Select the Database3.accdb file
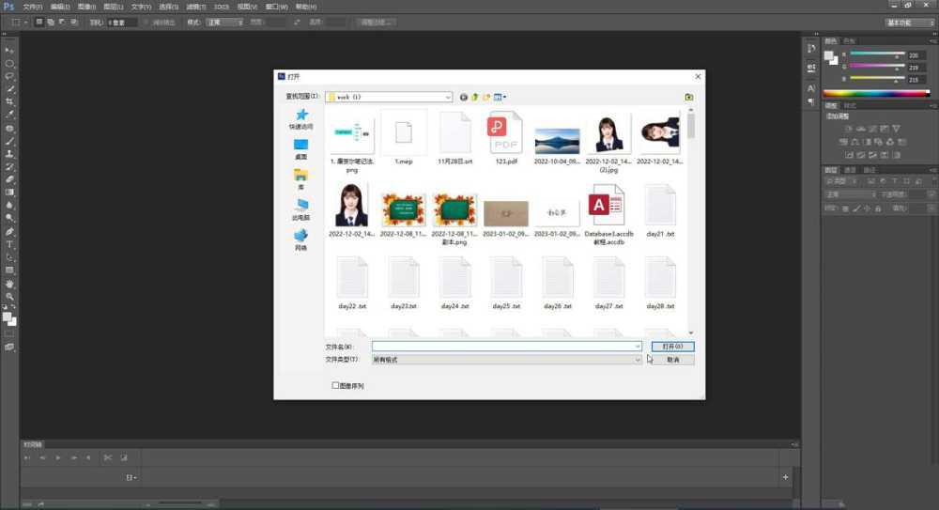Image resolution: width=939 pixels, height=510 pixels. click(x=608, y=208)
